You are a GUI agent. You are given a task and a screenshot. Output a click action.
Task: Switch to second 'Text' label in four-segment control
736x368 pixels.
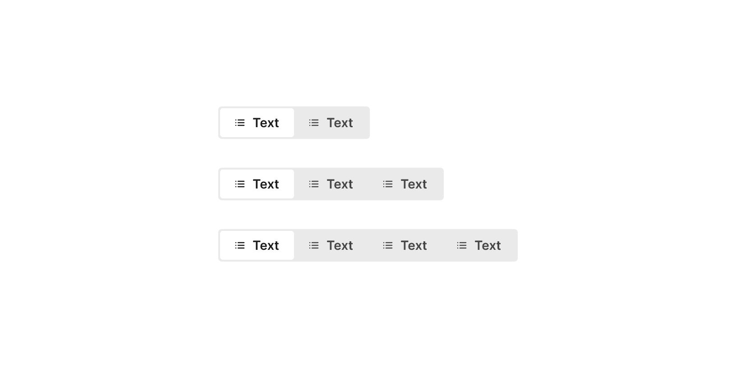click(340, 245)
